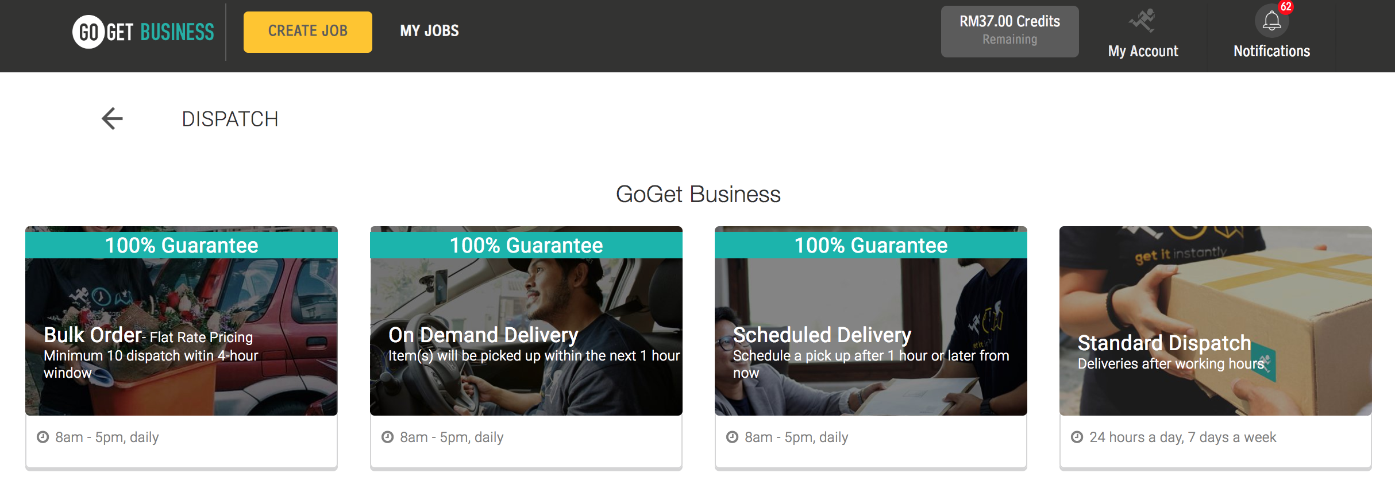Click the My Account runner icon

click(1142, 21)
